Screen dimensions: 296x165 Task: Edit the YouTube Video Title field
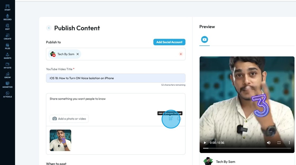115,78
